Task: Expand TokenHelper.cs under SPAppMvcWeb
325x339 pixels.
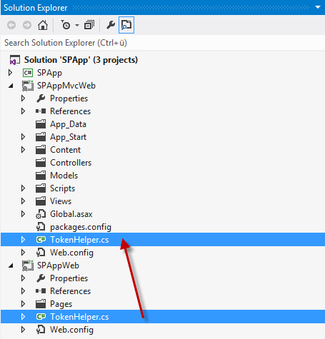Action: coord(23,240)
